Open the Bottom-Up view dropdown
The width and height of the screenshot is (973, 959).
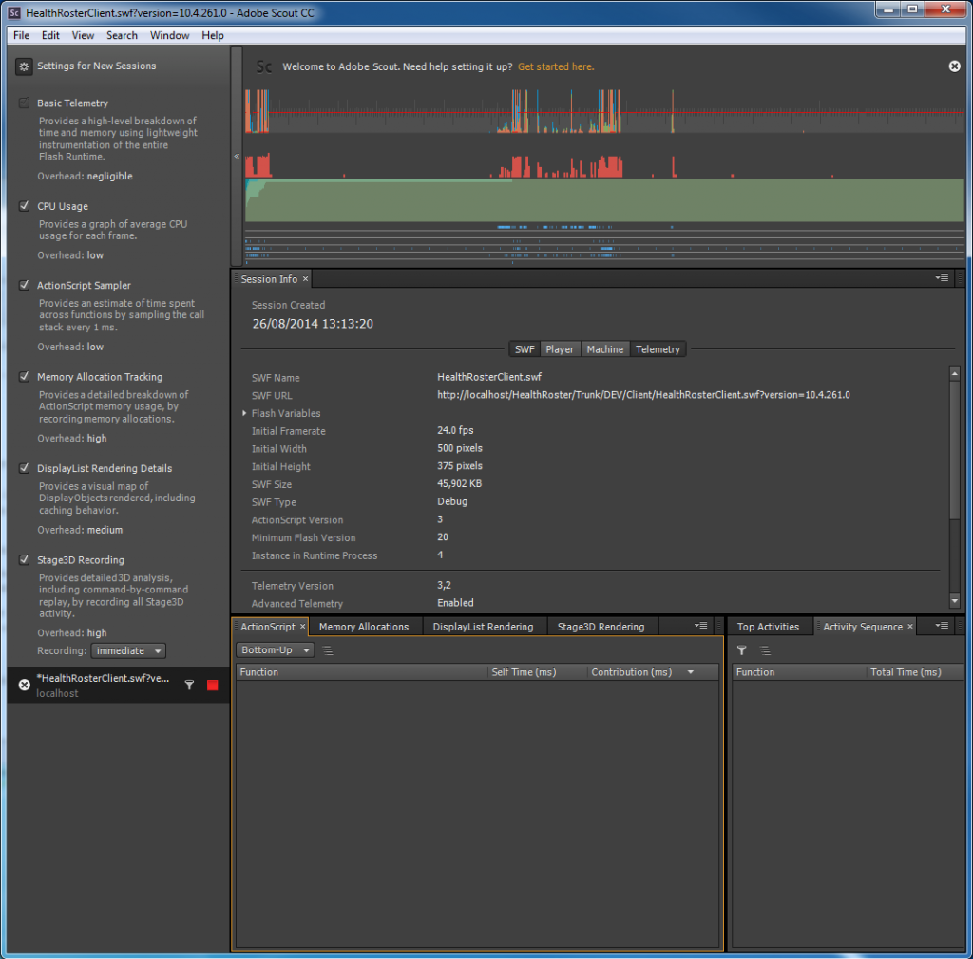point(275,650)
